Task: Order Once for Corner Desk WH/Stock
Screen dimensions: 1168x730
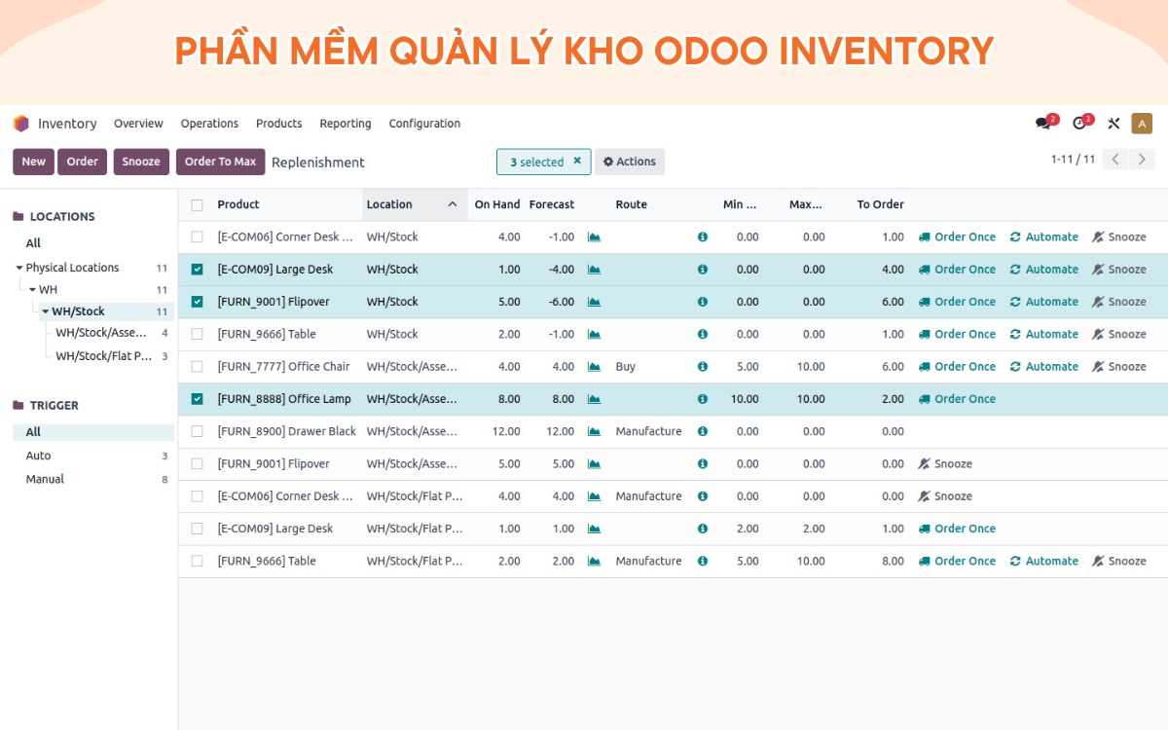Action: [957, 237]
